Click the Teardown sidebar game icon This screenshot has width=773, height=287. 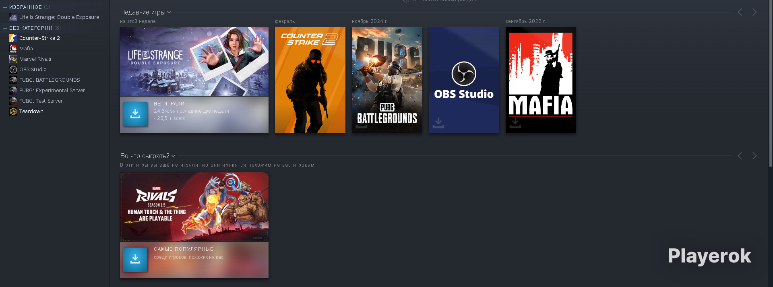13,111
